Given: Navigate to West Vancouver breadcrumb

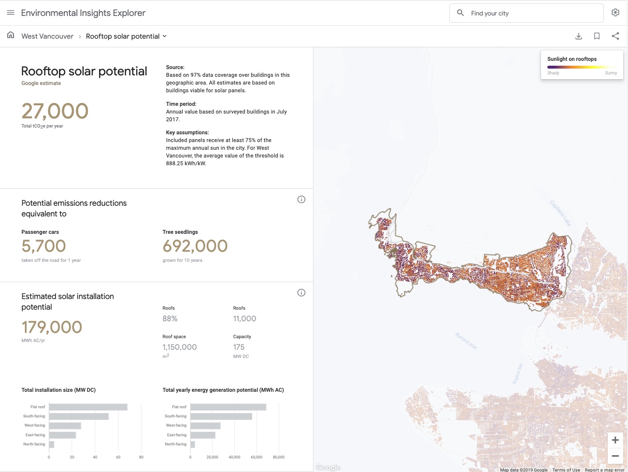Looking at the screenshot, I should coord(47,36).
